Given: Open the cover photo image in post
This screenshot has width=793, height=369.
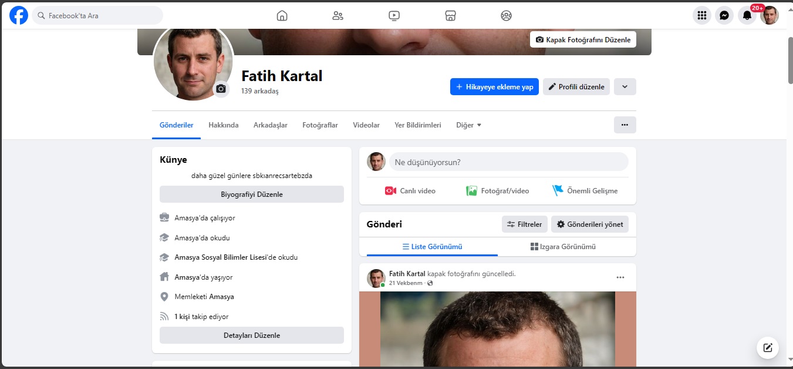Looking at the screenshot, I should click(x=498, y=329).
